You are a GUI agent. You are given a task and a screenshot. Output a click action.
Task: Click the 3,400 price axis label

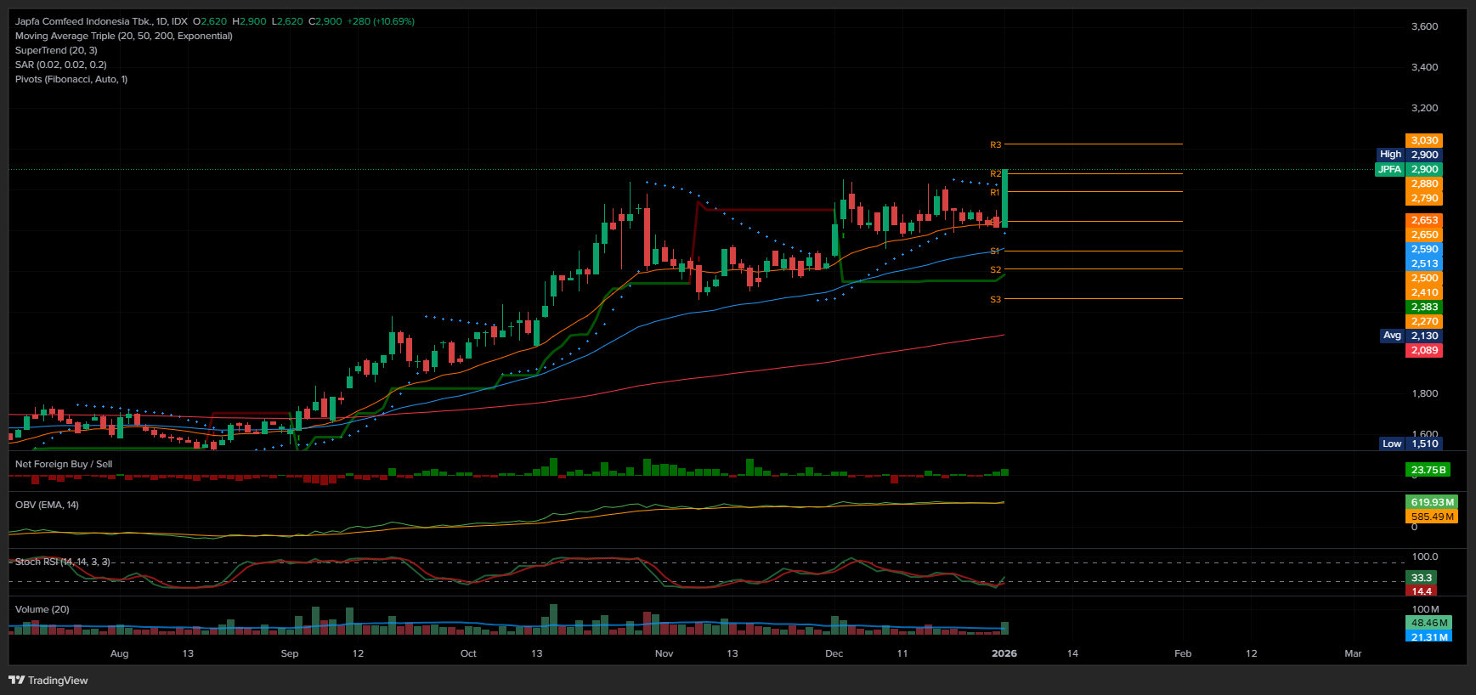click(x=1424, y=67)
